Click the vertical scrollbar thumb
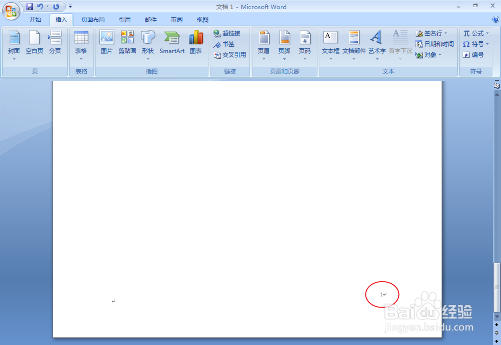Screen dimensions: 501x345 [x=497, y=287]
